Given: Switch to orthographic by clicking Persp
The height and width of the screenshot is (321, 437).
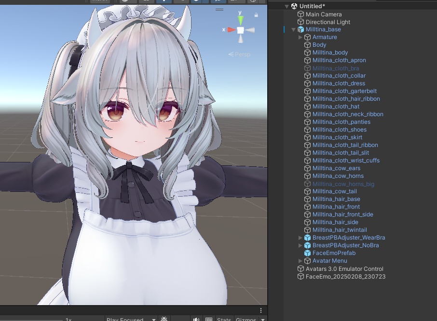Looking at the screenshot, I should [244, 54].
